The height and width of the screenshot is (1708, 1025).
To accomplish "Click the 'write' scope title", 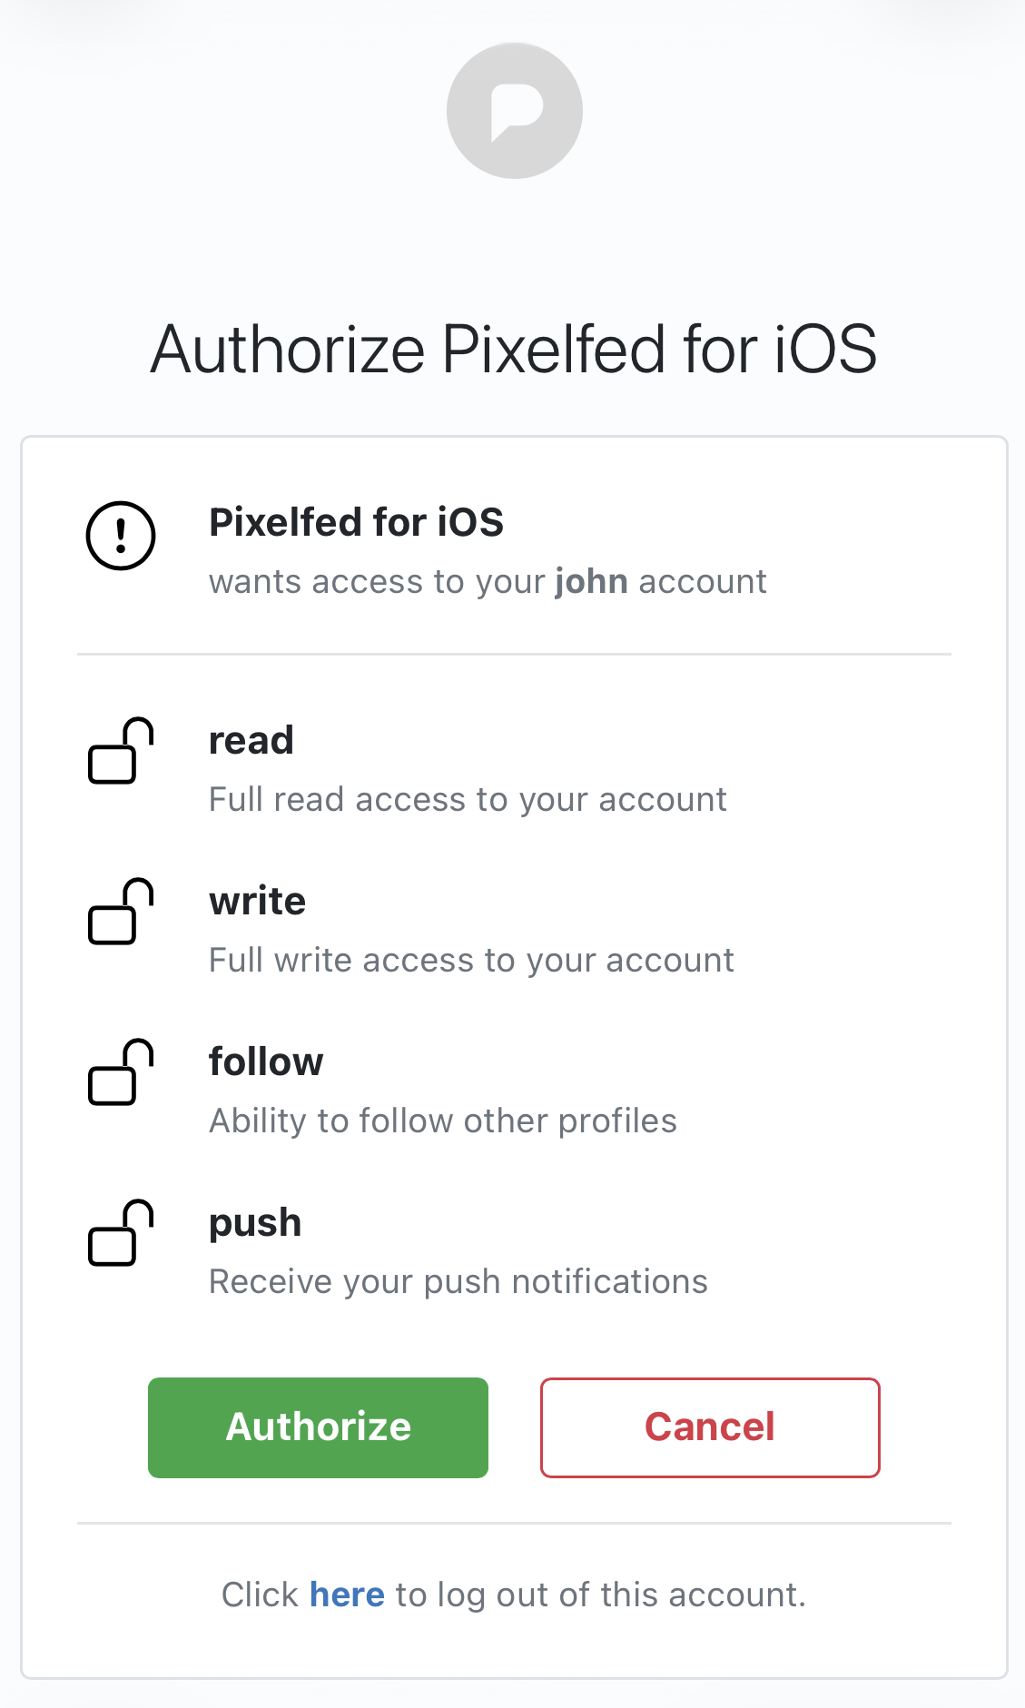I will pyautogui.click(x=257, y=902).
